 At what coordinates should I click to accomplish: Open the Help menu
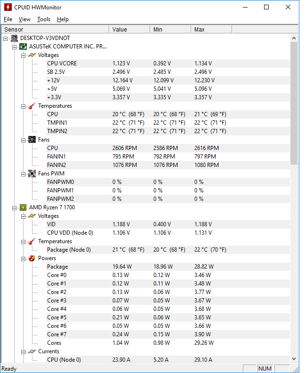pyautogui.click(x=63, y=19)
